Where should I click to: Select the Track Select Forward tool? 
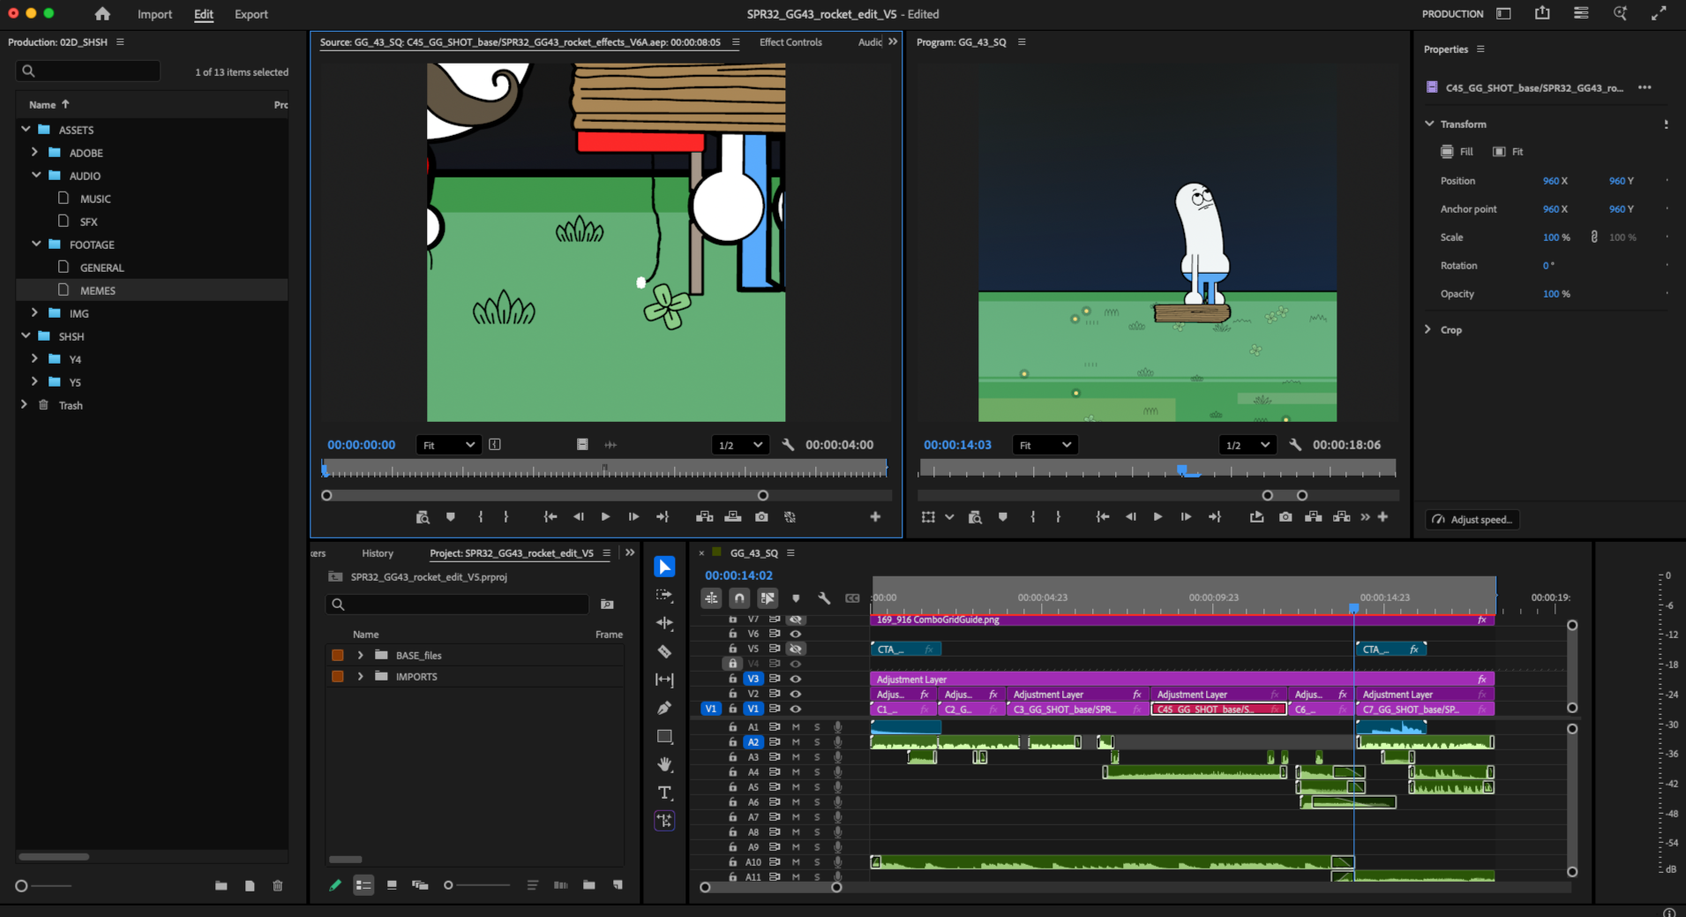tap(664, 595)
